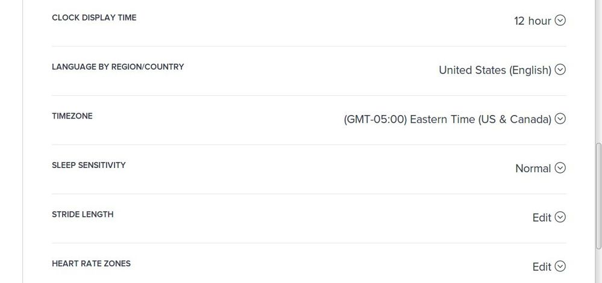Click the chevron icon beside Eastern Time timezone

[x=560, y=119]
